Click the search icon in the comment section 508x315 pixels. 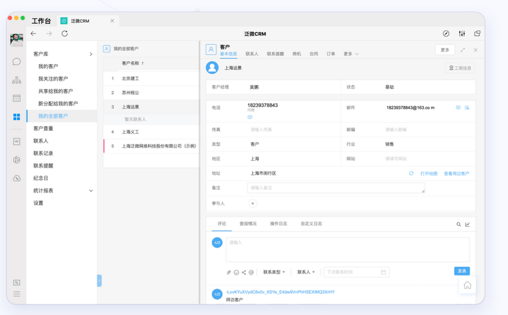coord(459,225)
